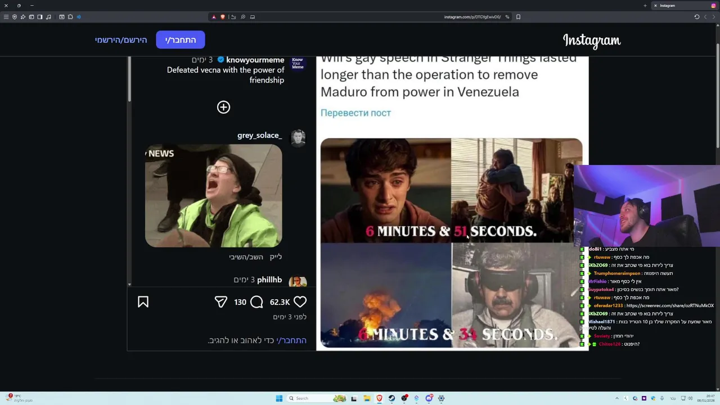This screenshot has height=405, width=720.
Task: Click לייק like under the GIF comment
Action: 276,257
